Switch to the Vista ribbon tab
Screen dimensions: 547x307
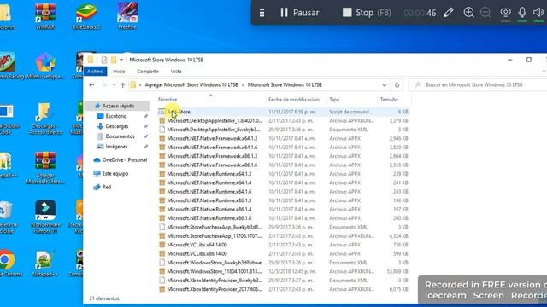click(x=176, y=72)
